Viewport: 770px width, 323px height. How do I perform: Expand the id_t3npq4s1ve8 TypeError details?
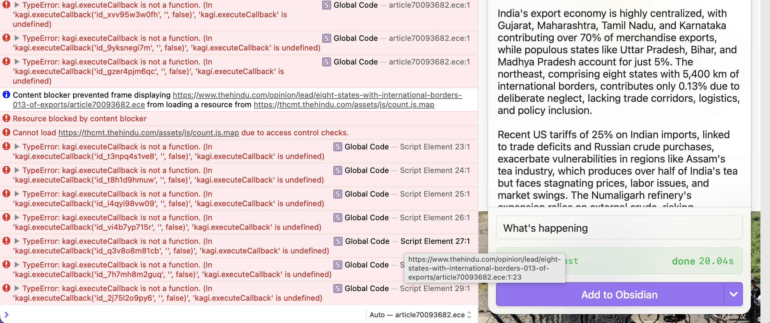point(17,147)
